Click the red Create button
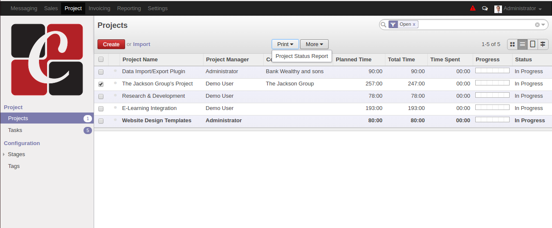The width and height of the screenshot is (552, 228). coord(111,44)
